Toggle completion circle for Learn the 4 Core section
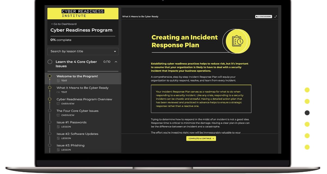The width and height of the screenshot is (327, 174). point(50,62)
